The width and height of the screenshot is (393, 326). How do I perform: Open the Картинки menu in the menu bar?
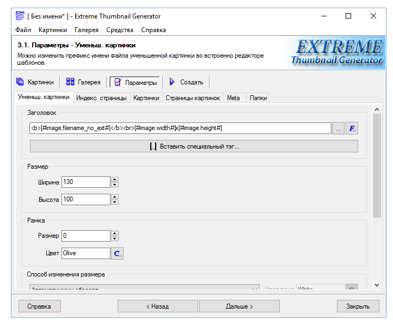[53, 30]
